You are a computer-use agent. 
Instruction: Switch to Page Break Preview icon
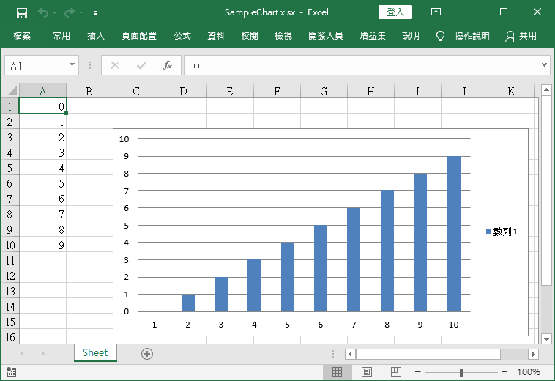coord(395,371)
